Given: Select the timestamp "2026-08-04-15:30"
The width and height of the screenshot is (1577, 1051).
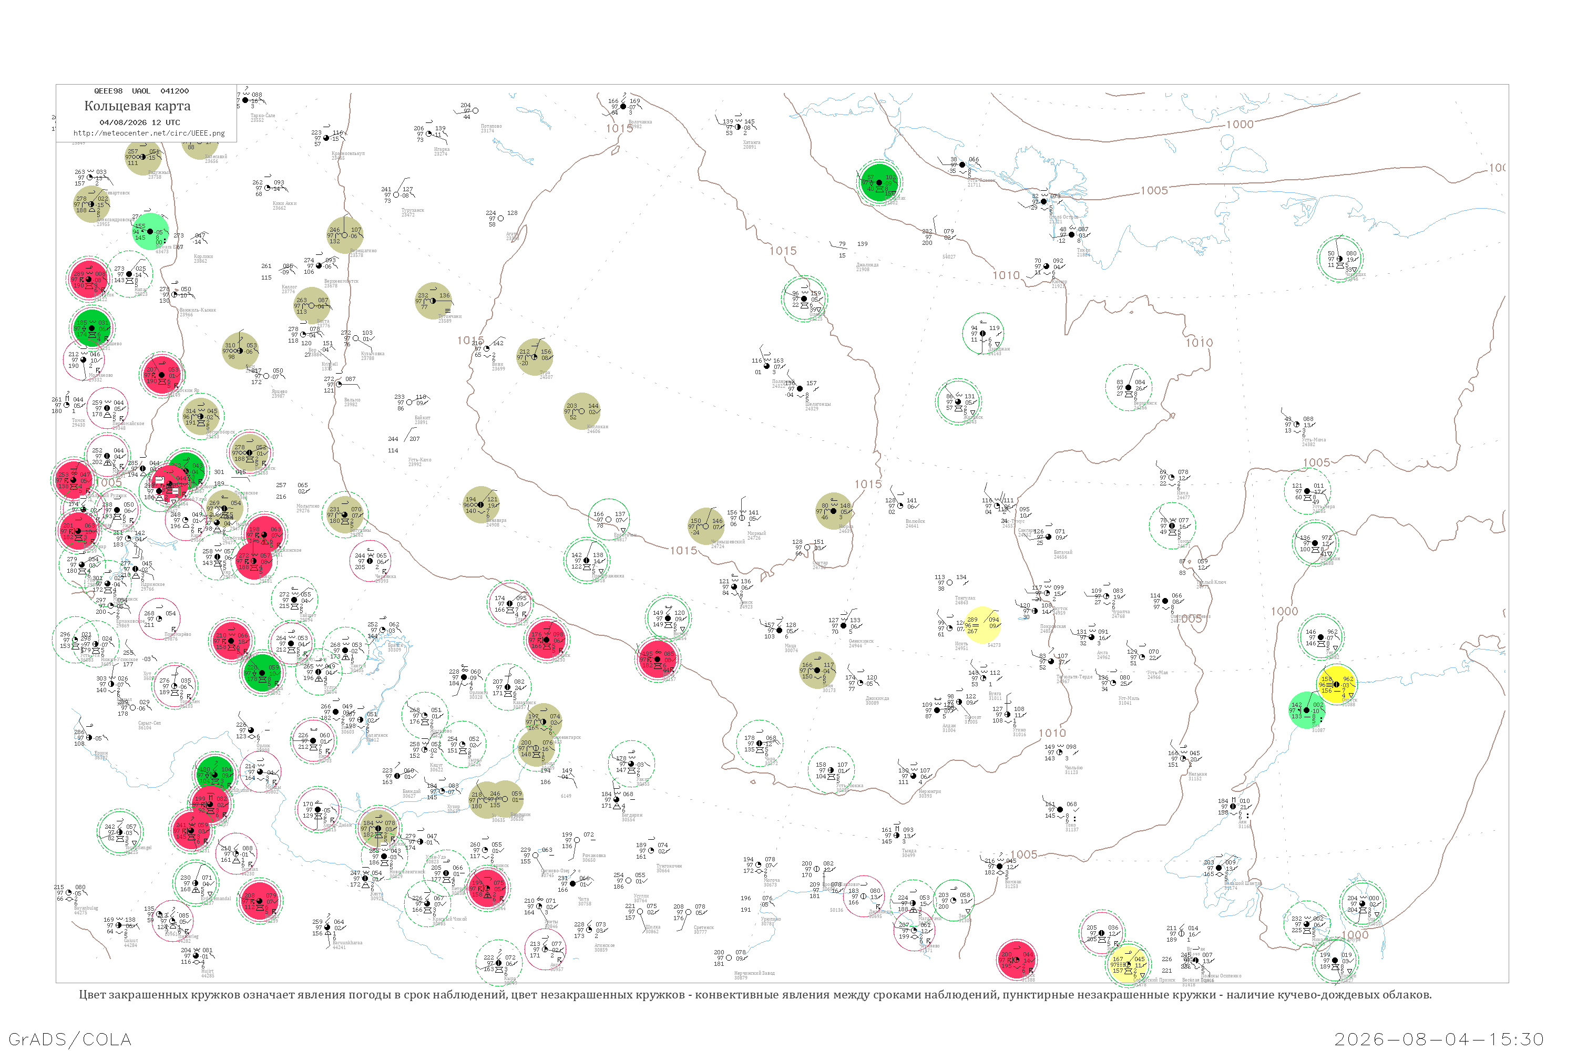Looking at the screenshot, I should click(1439, 1039).
